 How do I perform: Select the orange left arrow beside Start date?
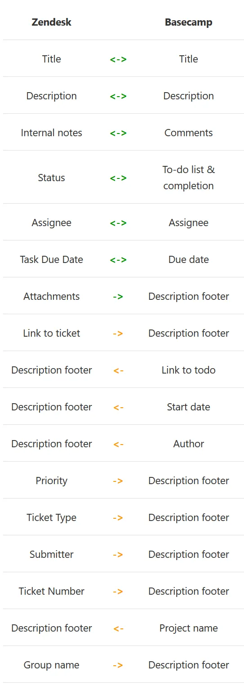pos(118,407)
